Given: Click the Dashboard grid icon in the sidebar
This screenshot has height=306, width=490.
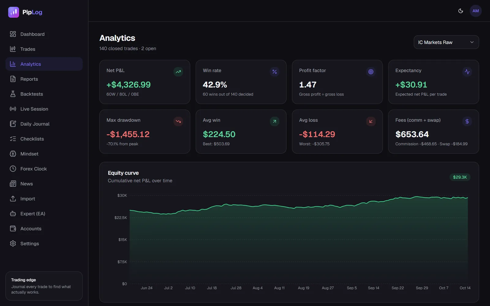Looking at the screenshot, I should coord(13,34).
